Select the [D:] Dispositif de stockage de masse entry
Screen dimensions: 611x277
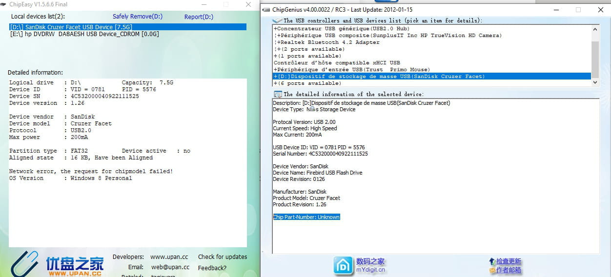(x=432, y=77)
